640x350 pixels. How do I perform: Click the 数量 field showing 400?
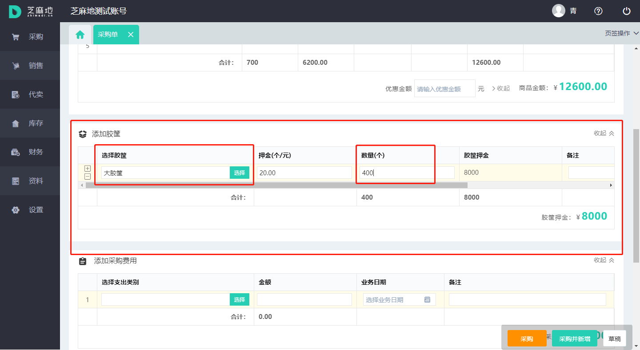(407, 173)
